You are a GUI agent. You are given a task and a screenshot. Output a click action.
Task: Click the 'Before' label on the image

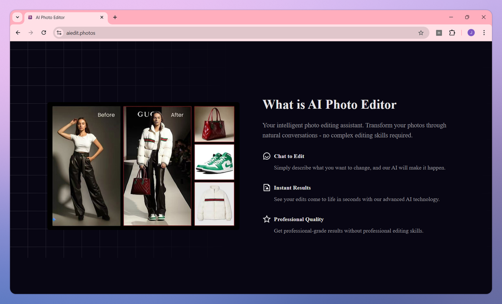[106, 115]
